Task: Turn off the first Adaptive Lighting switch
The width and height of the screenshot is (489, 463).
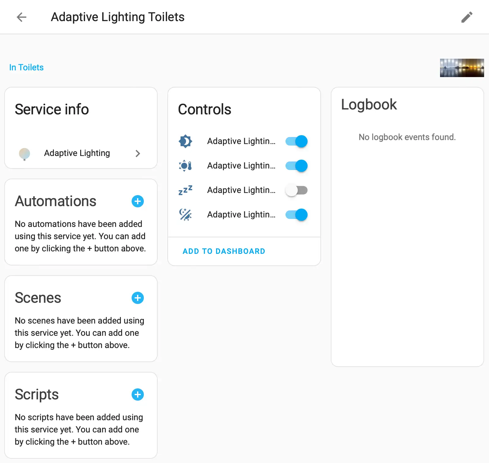Action: pyautogui.click(x=296, y=141)
